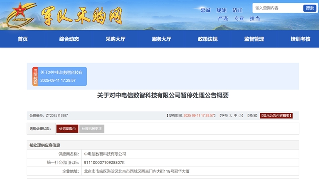Image resolution: width=319 pixels, height=179 pixels.
Task: Click the red publish time 2025-09-11 17:29:57
Action: [199, 116]
